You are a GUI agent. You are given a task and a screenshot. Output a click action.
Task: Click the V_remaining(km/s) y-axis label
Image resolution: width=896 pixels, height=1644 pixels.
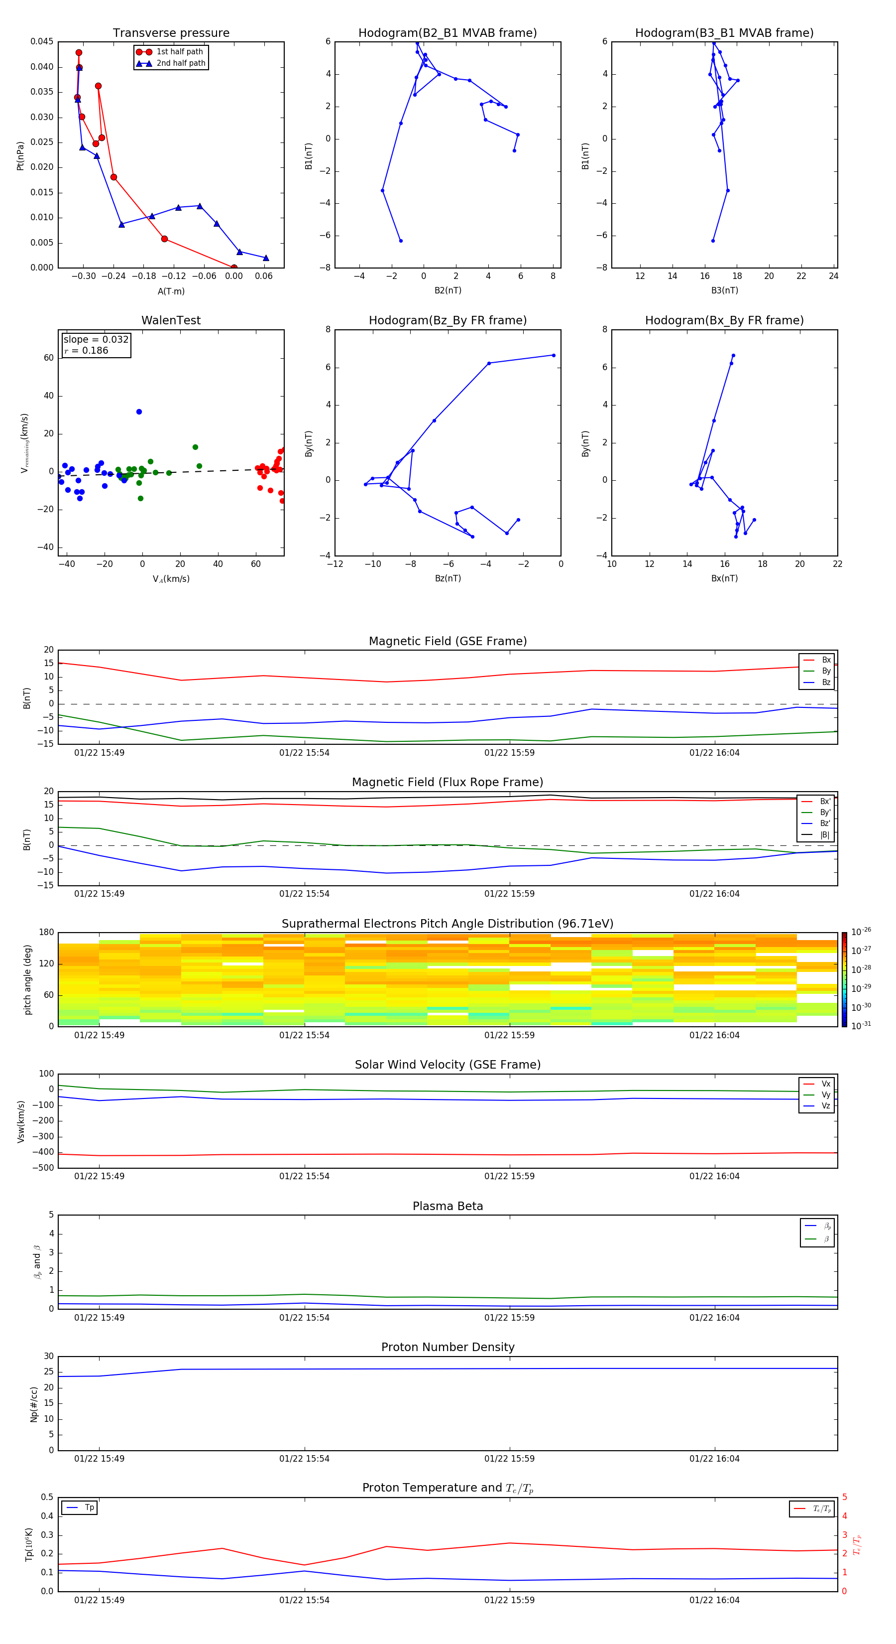tap(24, 443)
